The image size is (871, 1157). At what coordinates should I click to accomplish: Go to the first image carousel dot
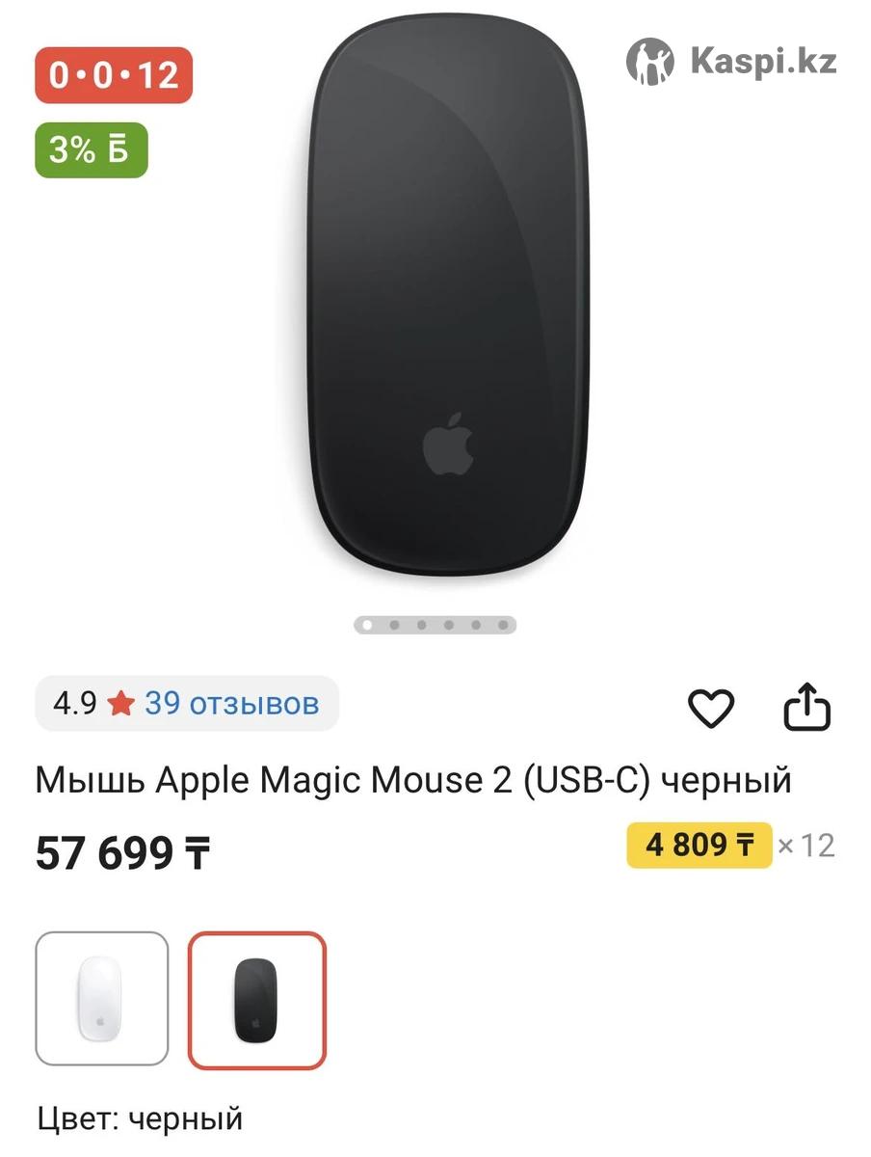click(x=368, y=625)
